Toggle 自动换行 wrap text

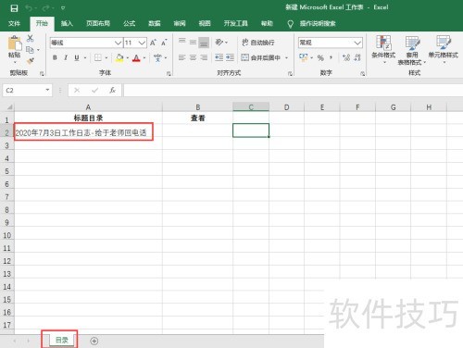258,43
